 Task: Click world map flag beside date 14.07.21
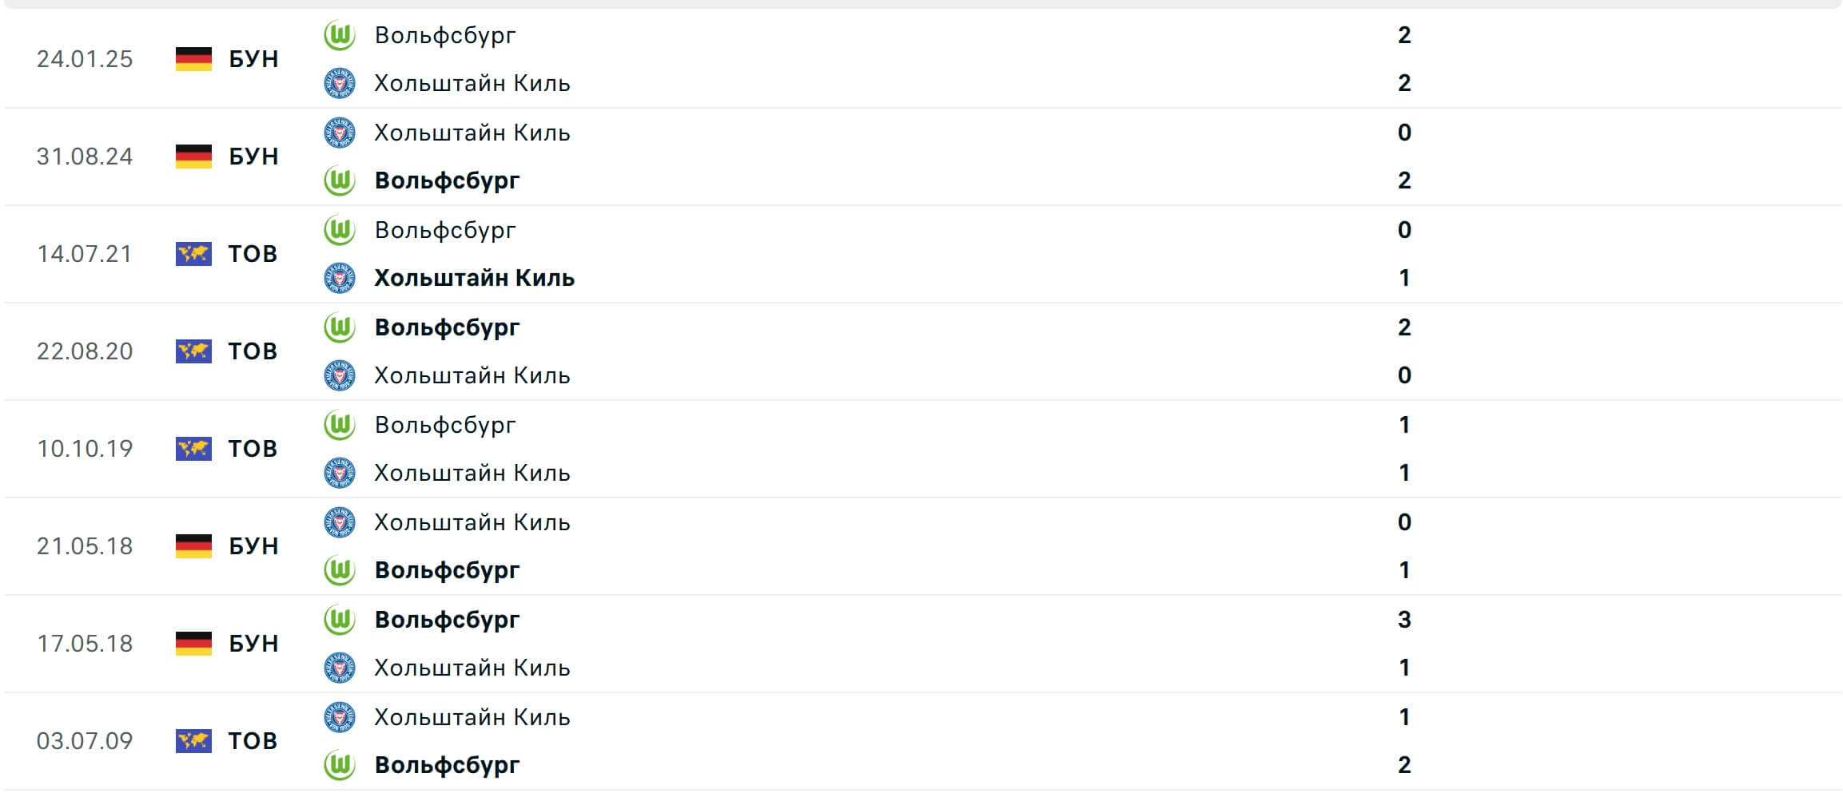193,254
